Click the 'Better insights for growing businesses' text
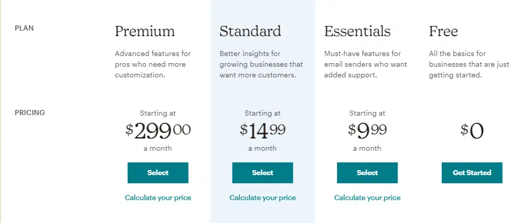 click(261, 64)
